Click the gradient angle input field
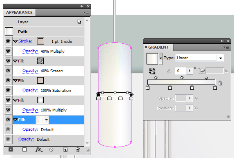Viewport: 234px width, 158px height. click(x=181, y=71)
